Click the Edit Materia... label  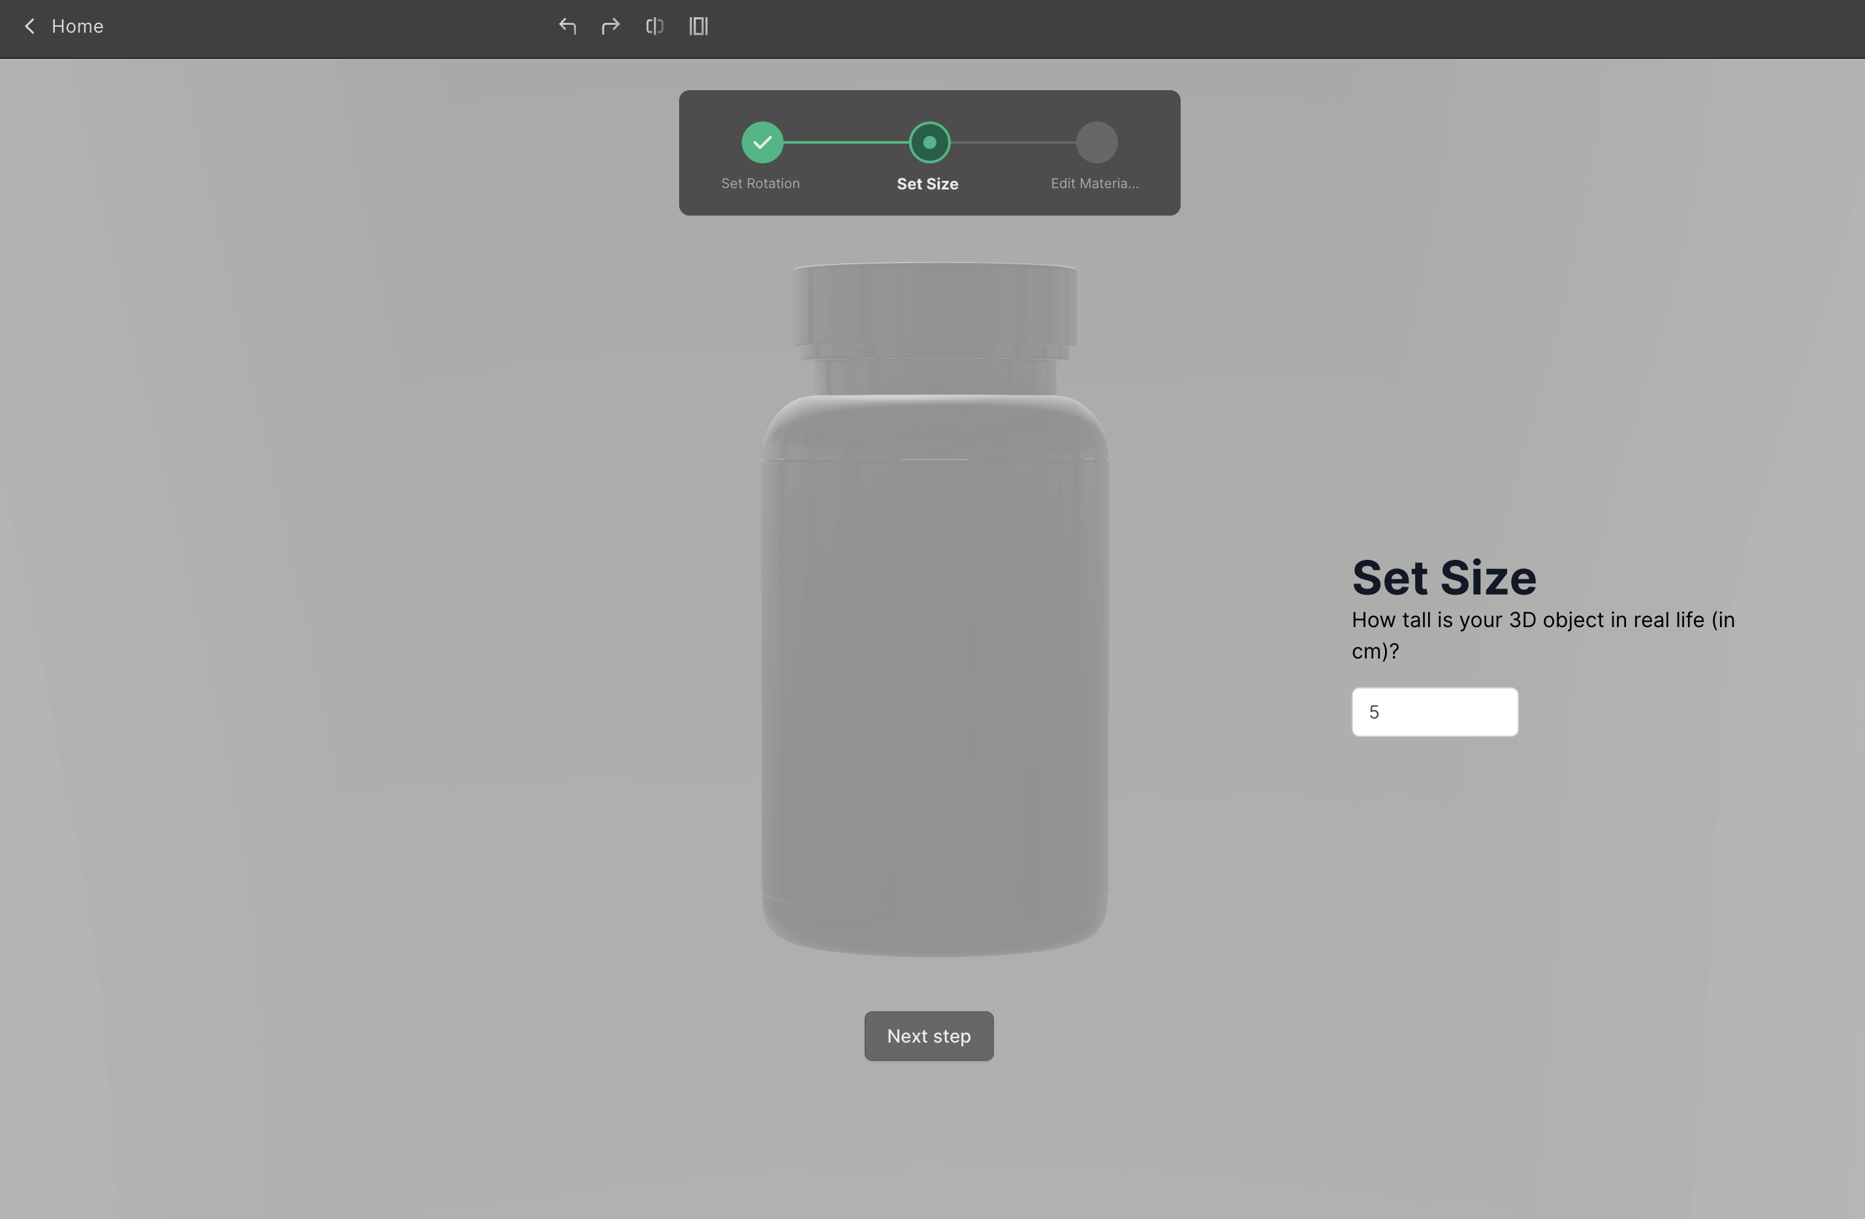click(x=1094, y=184)
